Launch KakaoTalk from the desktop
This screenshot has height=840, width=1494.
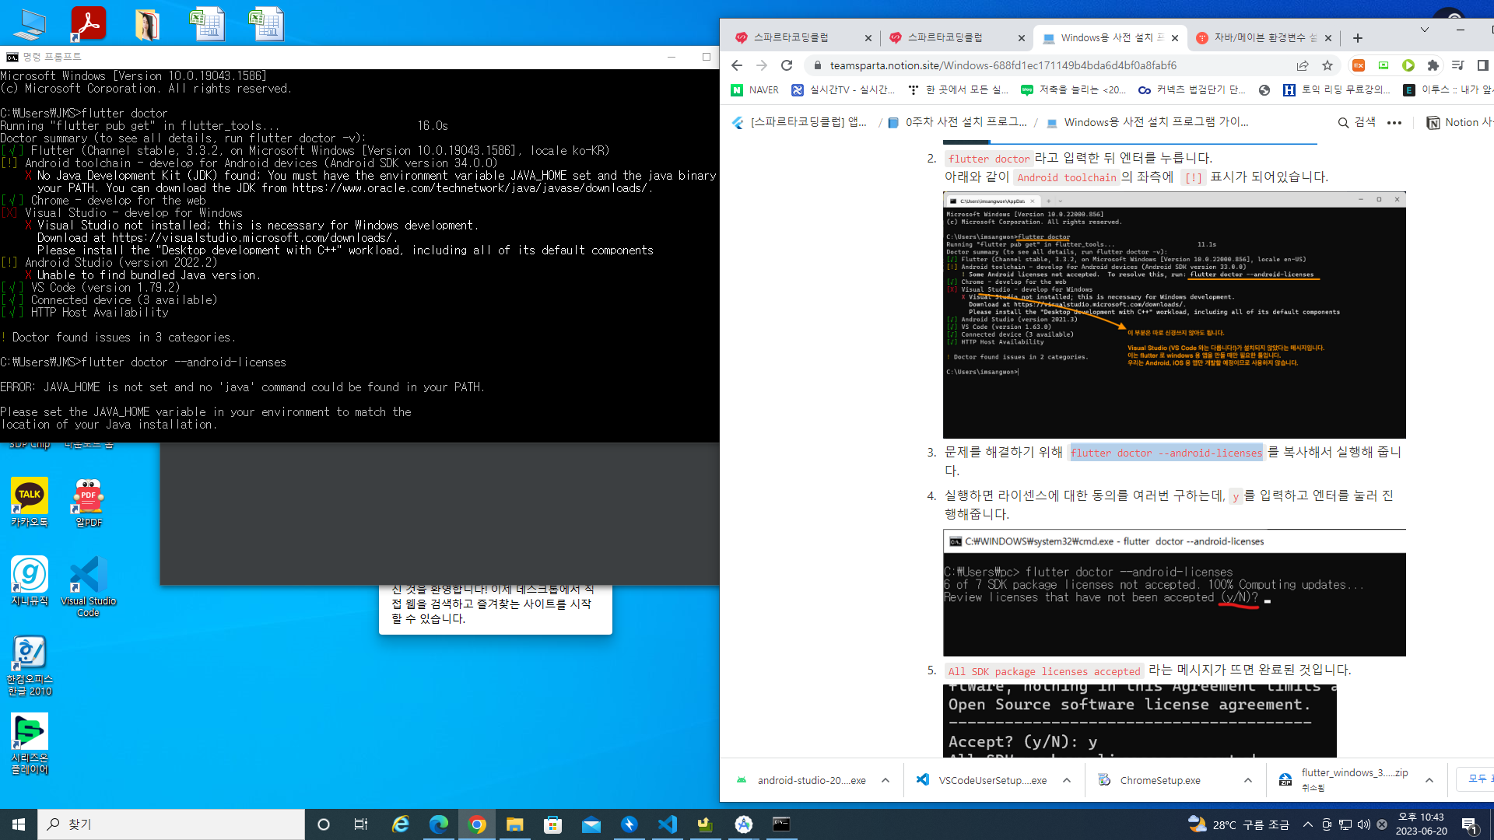coord(30,502)
